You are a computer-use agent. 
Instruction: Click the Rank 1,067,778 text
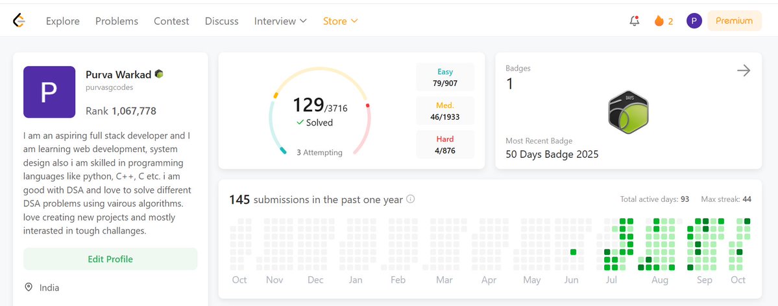click(x=121, y=111)
